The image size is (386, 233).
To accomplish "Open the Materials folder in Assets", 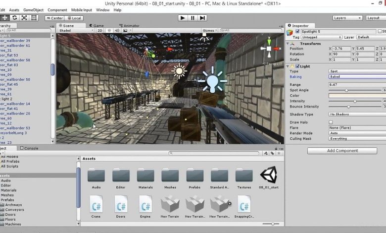I will [x=145, y=178].
